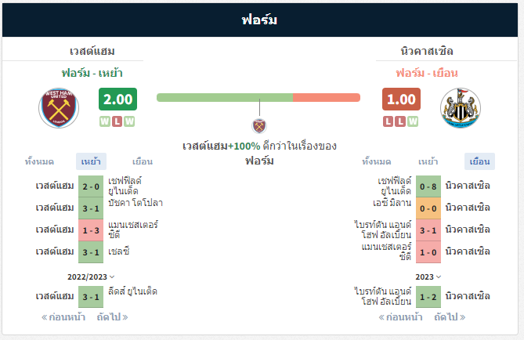The image size is (524, 340).
Task: Click Newcastle's green W form badge
Action: click(413, 121)
